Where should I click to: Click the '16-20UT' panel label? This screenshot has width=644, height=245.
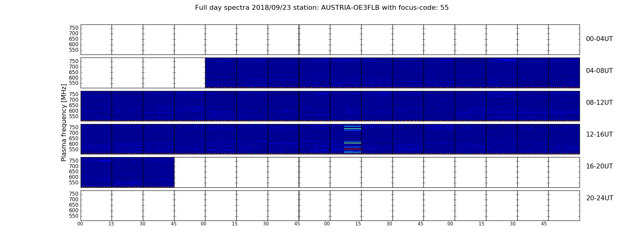click(x=599, y=166)
